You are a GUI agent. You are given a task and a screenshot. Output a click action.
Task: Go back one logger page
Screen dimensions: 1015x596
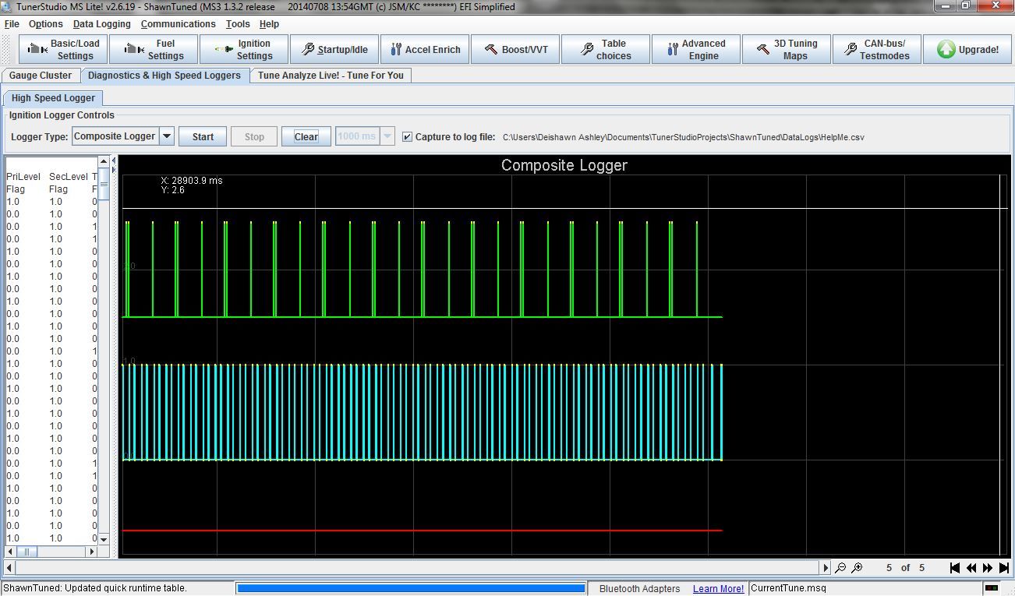[x=971, y=568]
